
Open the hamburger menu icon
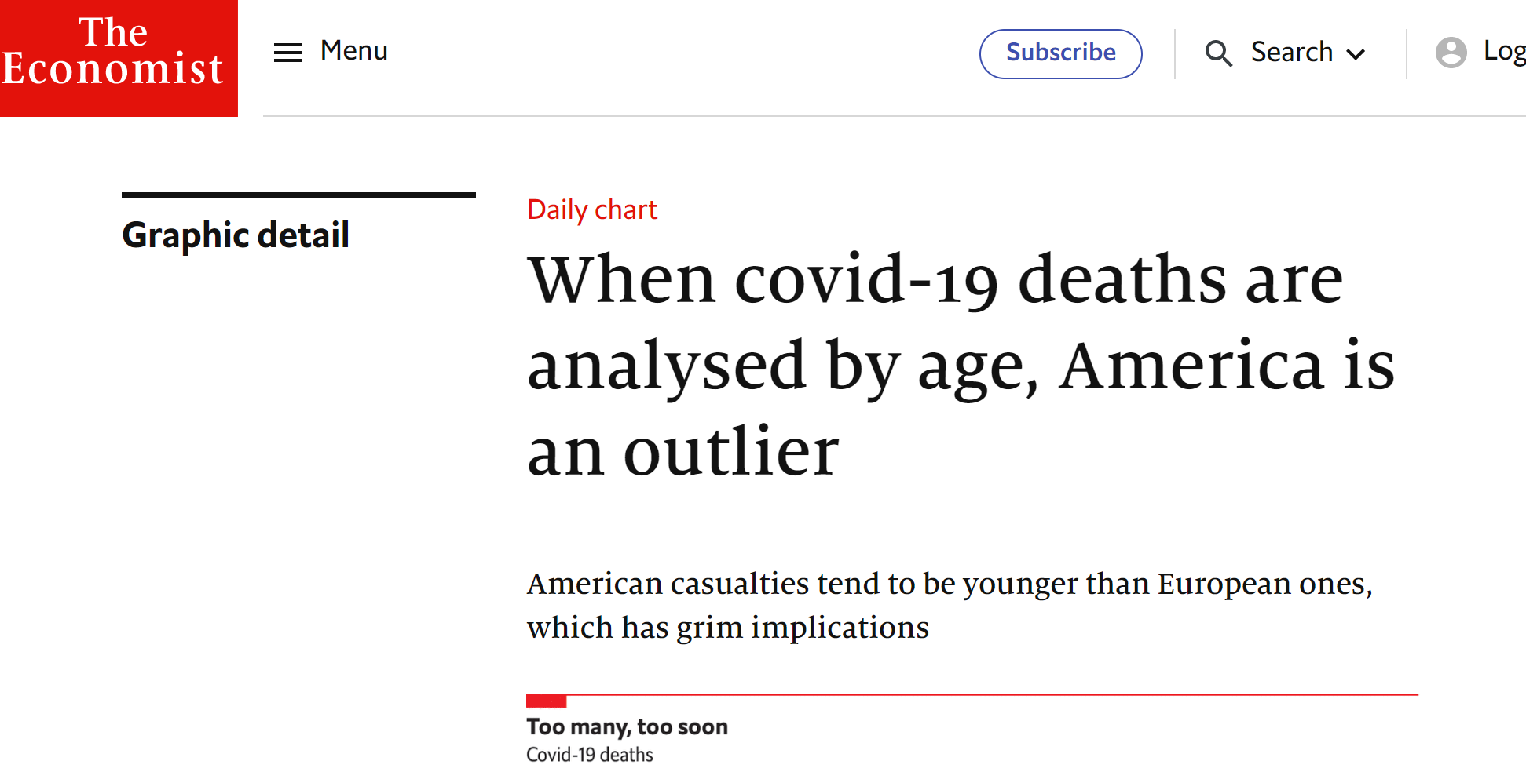pos(287,53)
